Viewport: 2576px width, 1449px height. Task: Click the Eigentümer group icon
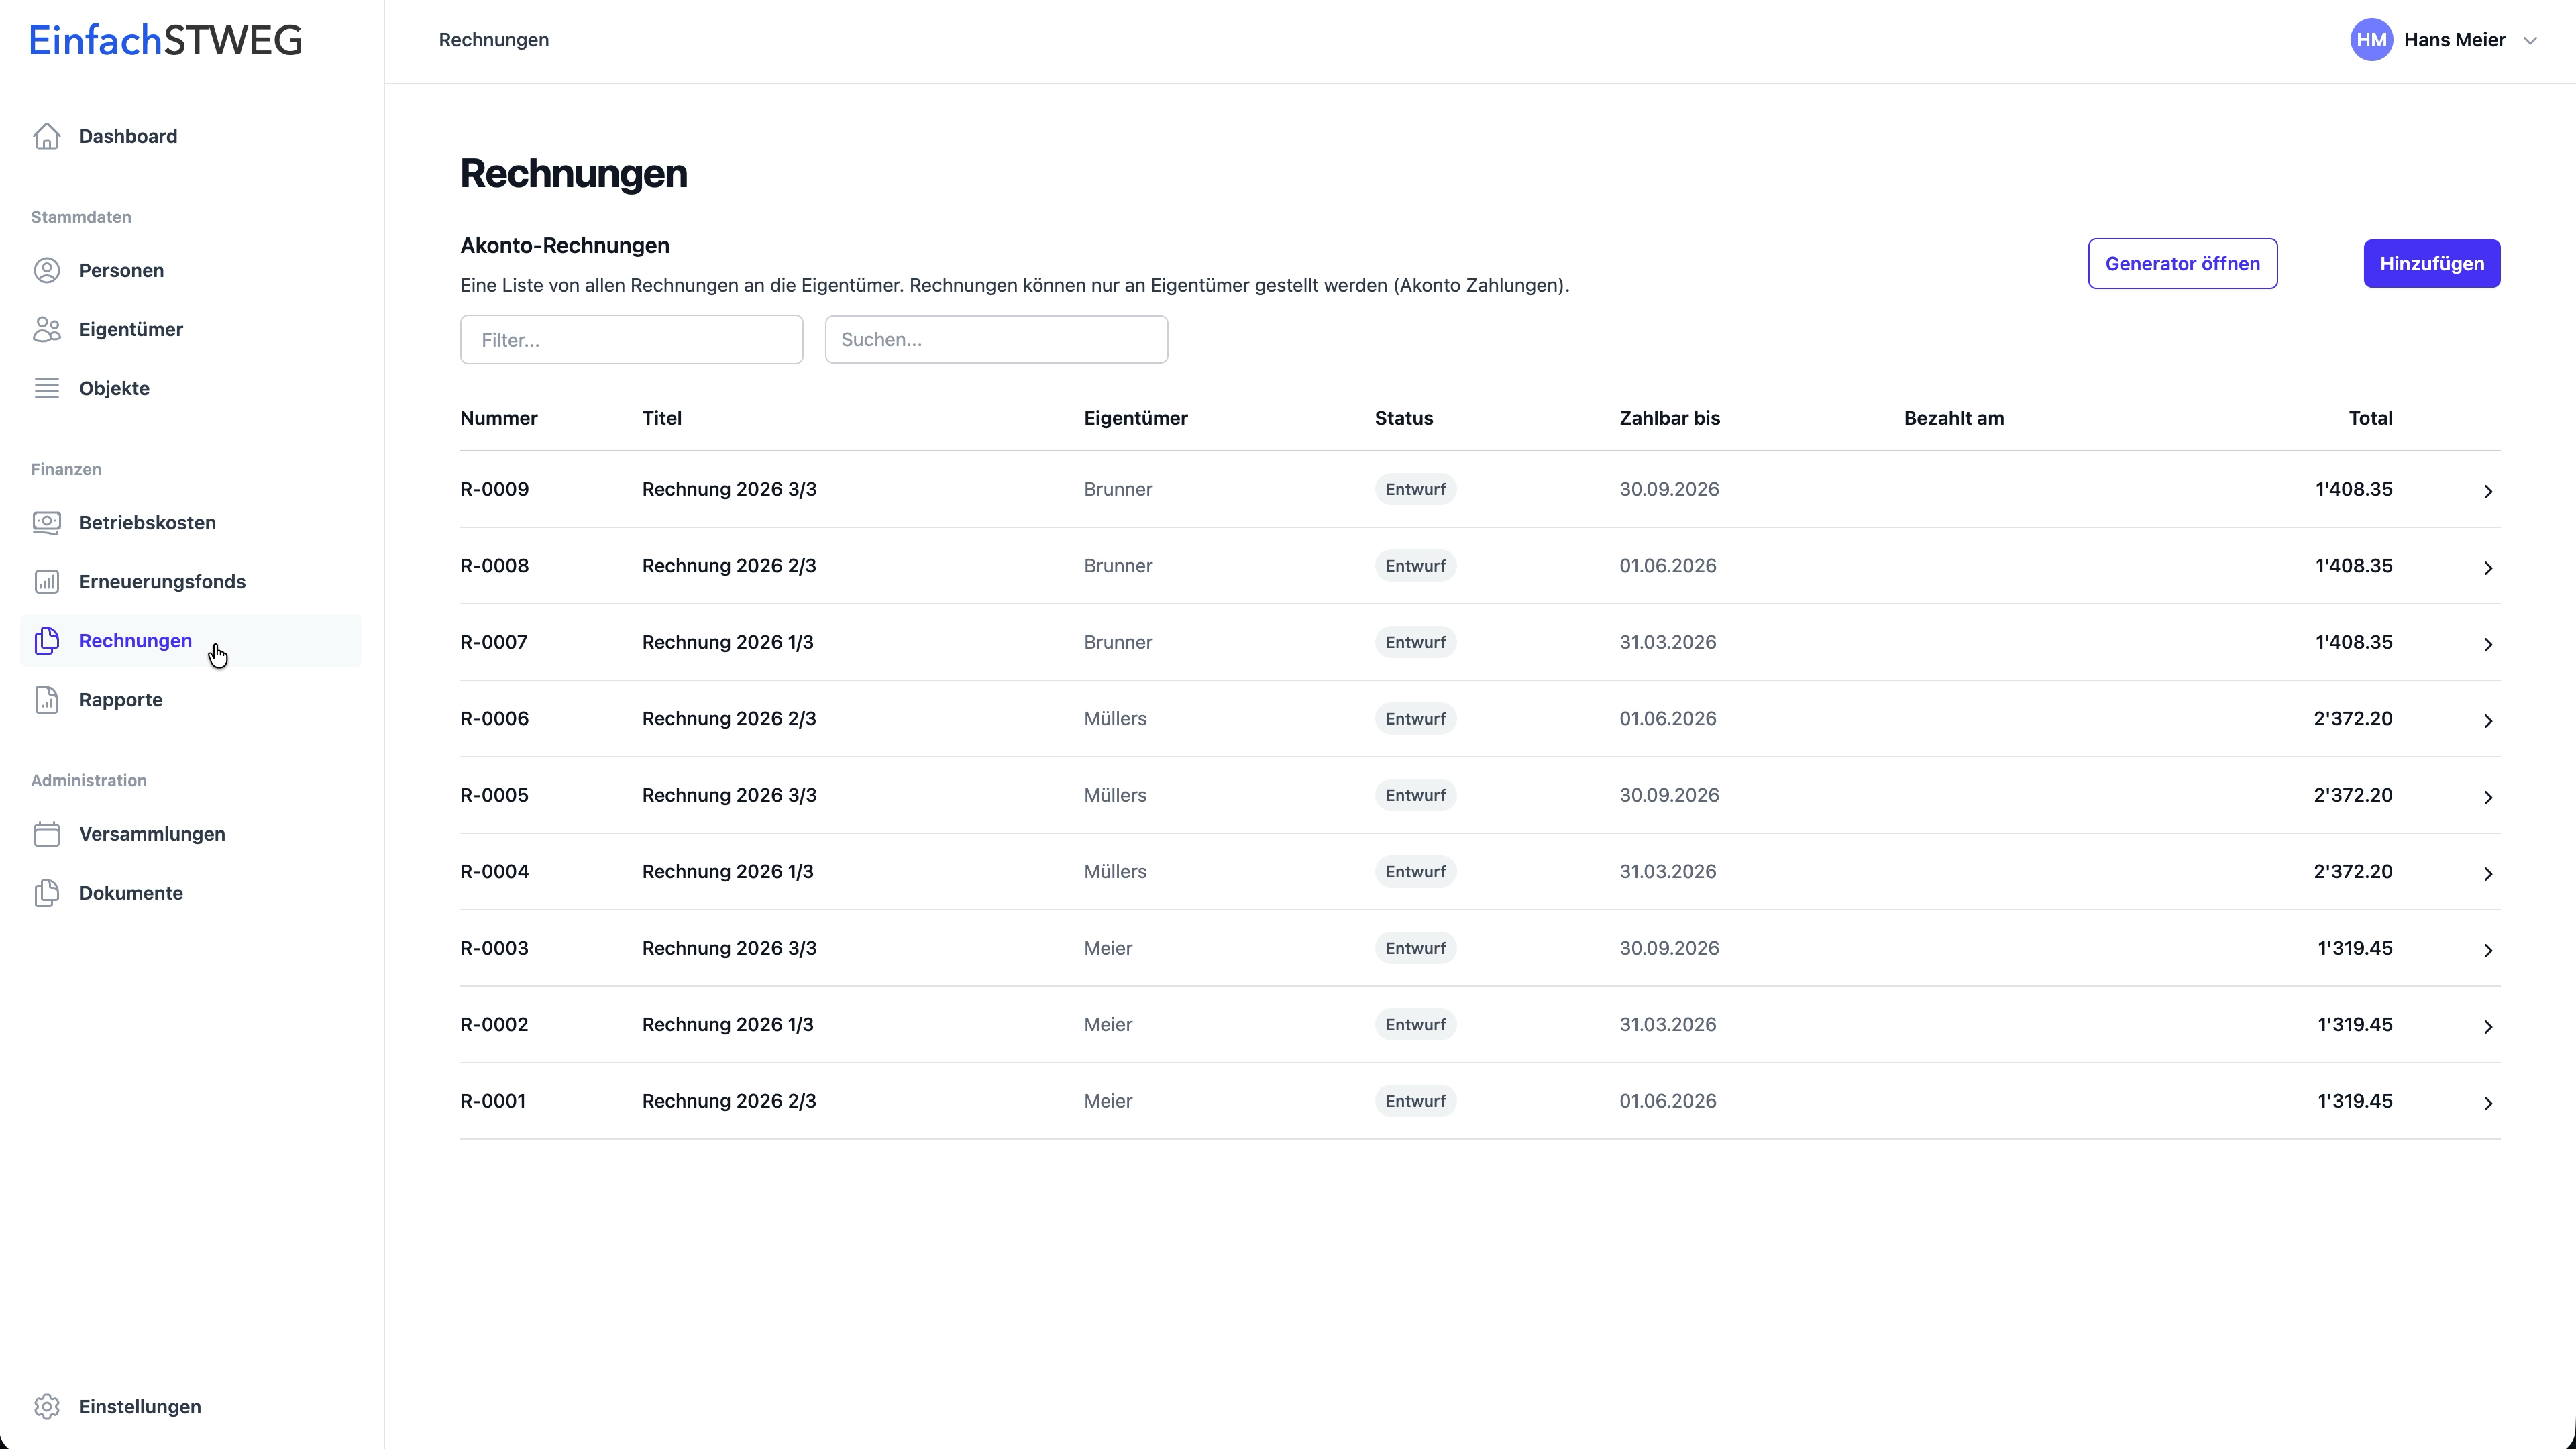47,329
